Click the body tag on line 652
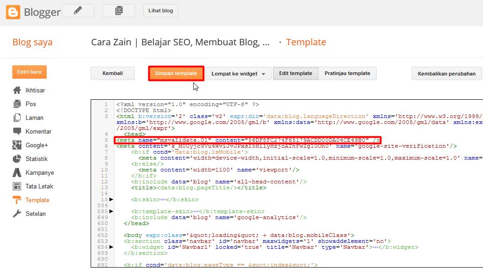Image resolution: width=483 pixels, height=274 pixels. point(239,235)
